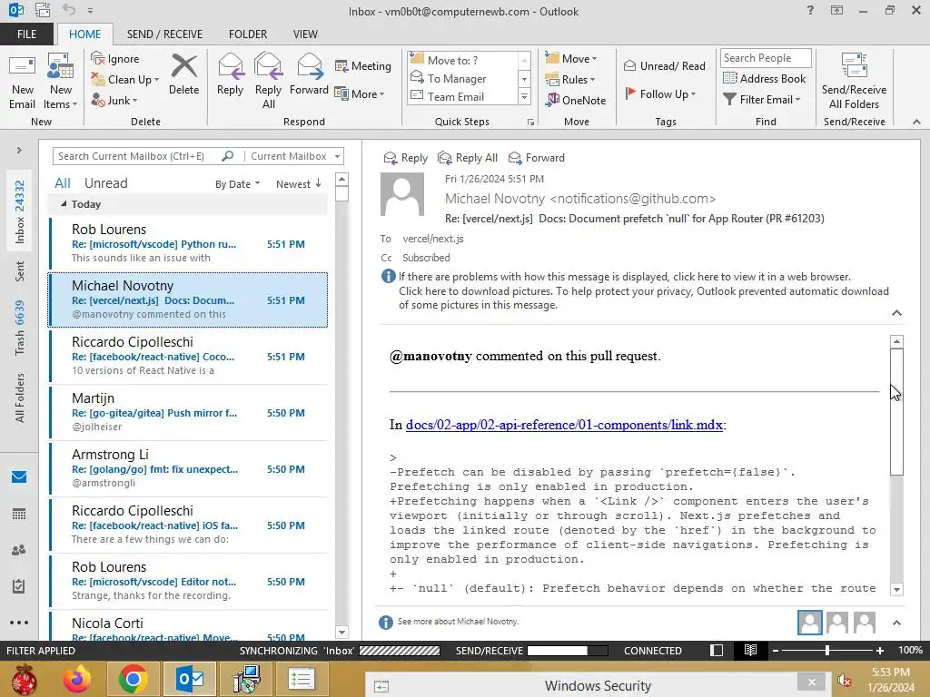Click the Search Current Mailbox field
930x697 pixels.
pos(136,156)
